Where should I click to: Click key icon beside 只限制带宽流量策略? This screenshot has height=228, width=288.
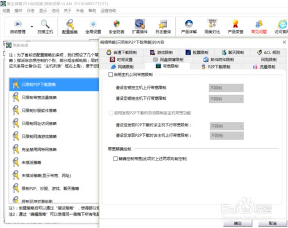pyautogui.click(x=16, y=97)
